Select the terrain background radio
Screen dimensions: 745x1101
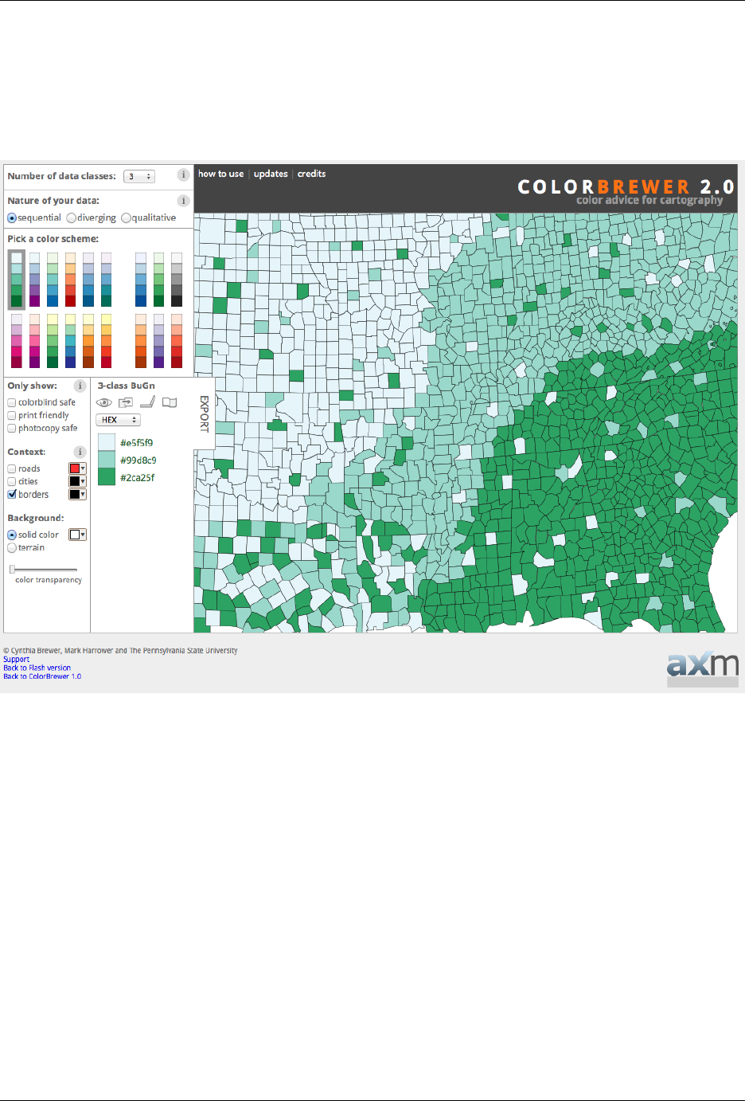[x=12, y=548]
